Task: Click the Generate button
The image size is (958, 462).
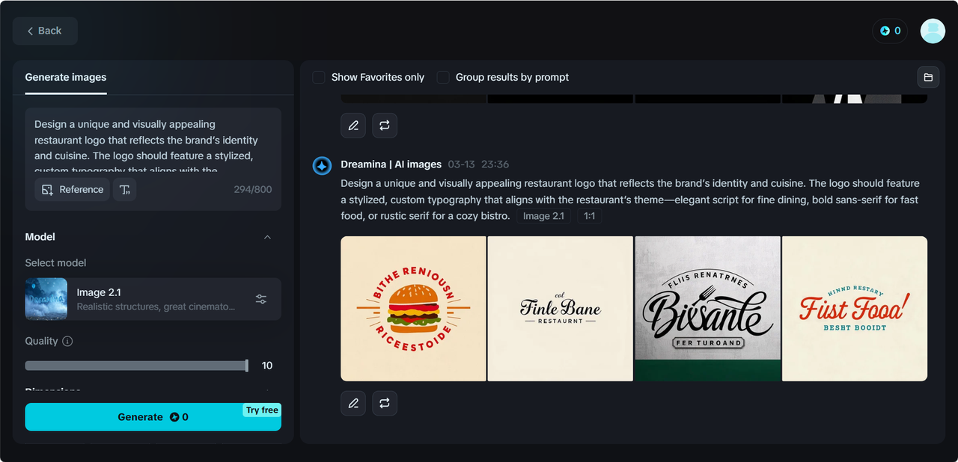Action: (x=153, y=417)
